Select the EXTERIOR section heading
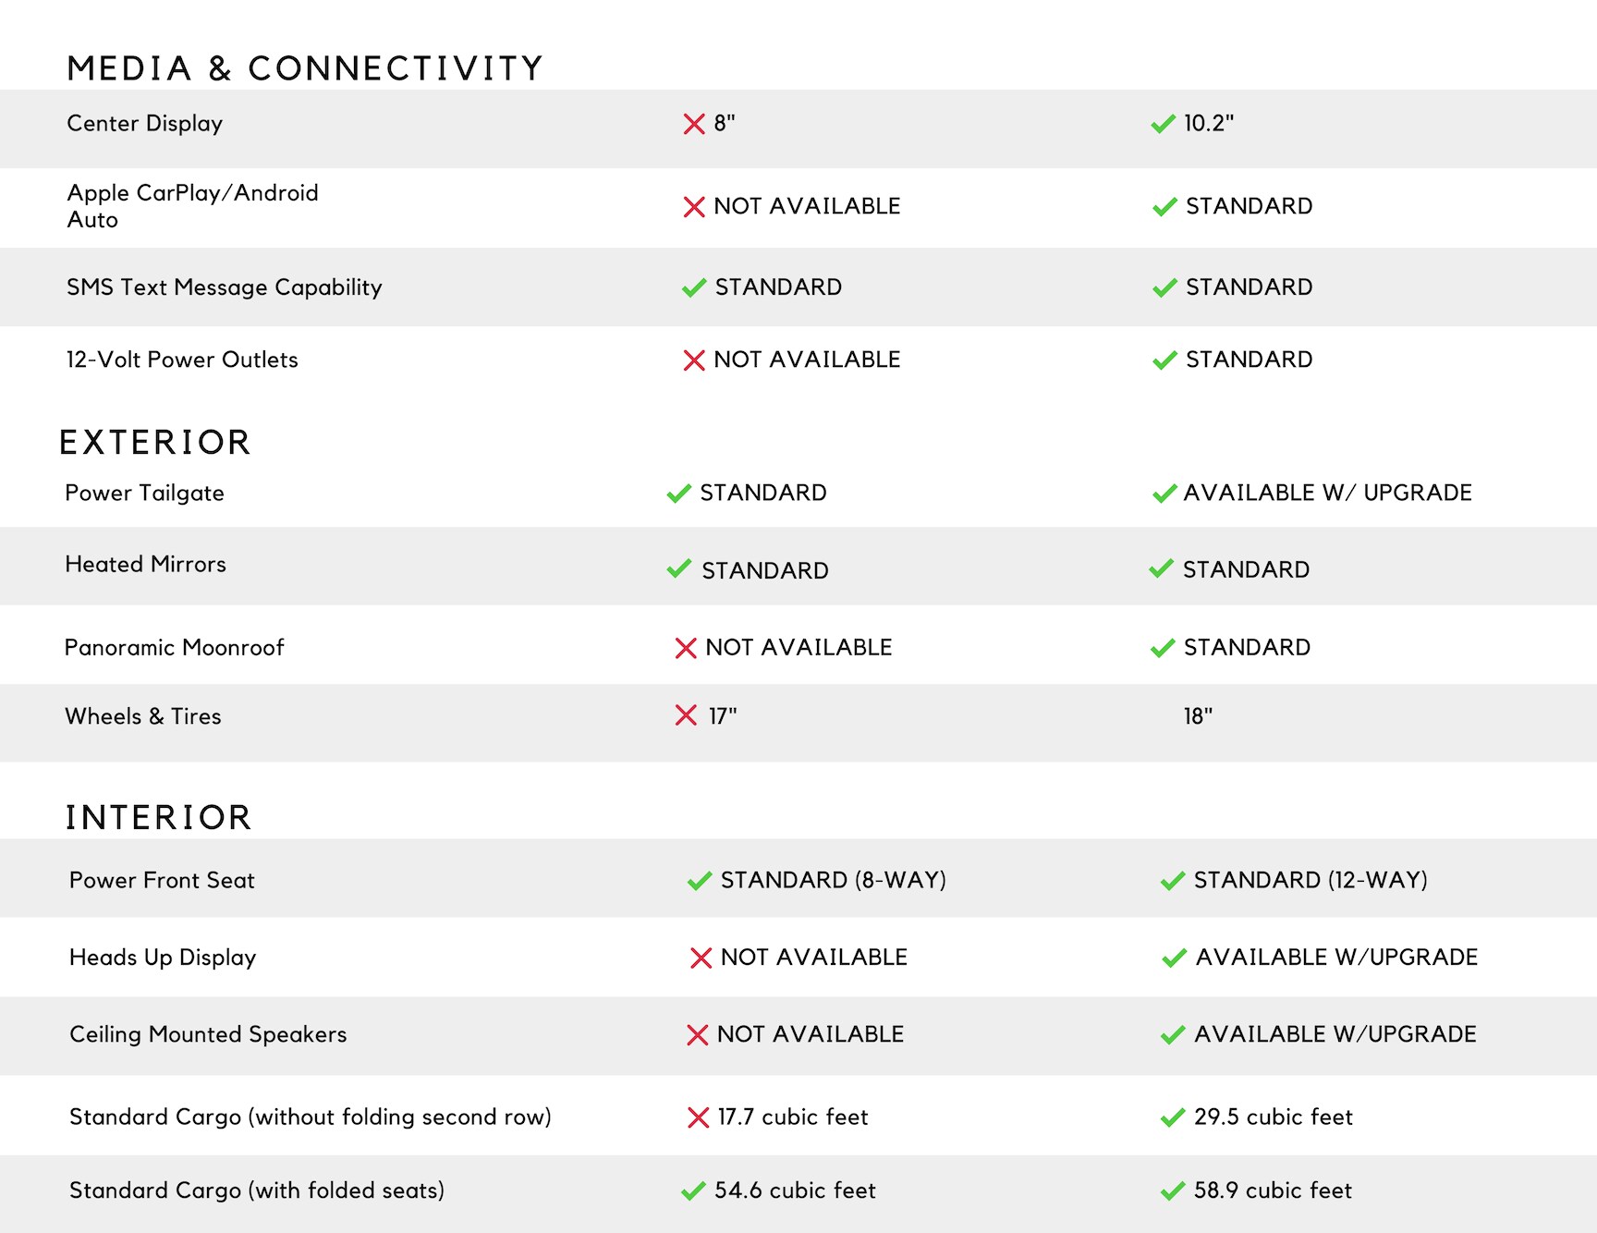Image resolution: width=1597 pixels, height=1233 pixels. click(x=155, y=443)
